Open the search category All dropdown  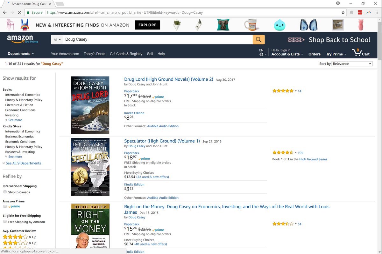click(57, 40)
